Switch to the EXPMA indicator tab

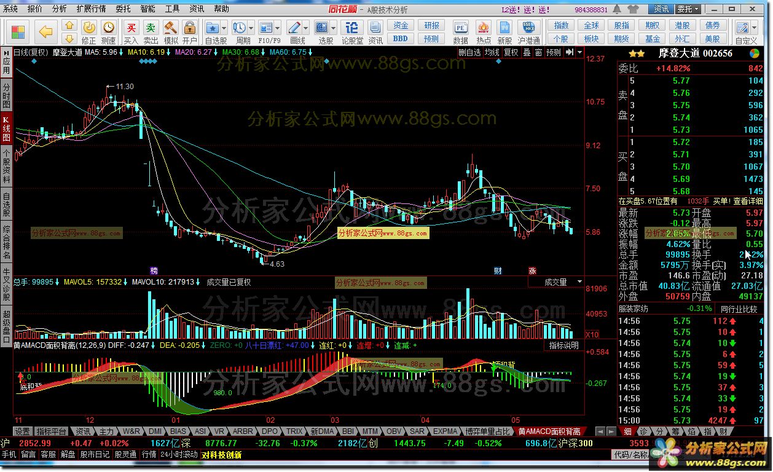point(445,431)
